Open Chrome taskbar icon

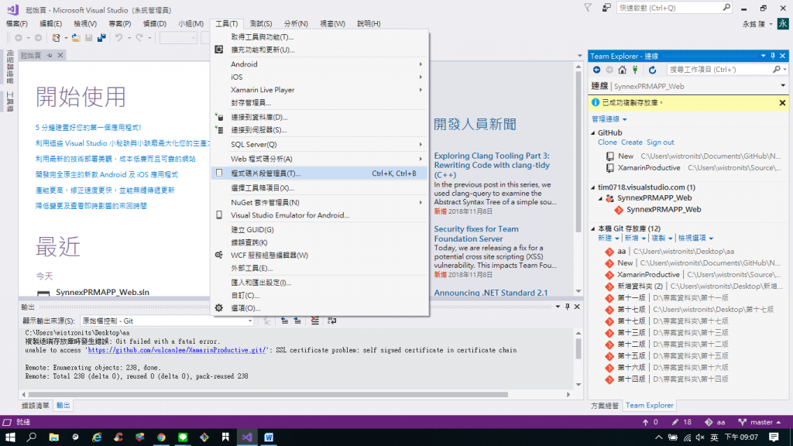point(161,437)
